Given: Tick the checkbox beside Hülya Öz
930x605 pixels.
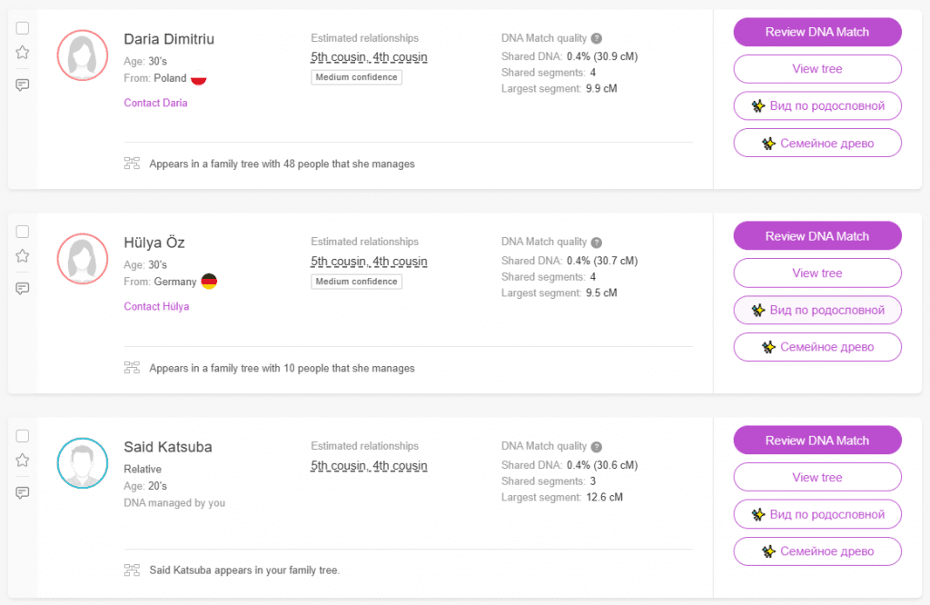Looking at the screenshot, I should [23, 232].
